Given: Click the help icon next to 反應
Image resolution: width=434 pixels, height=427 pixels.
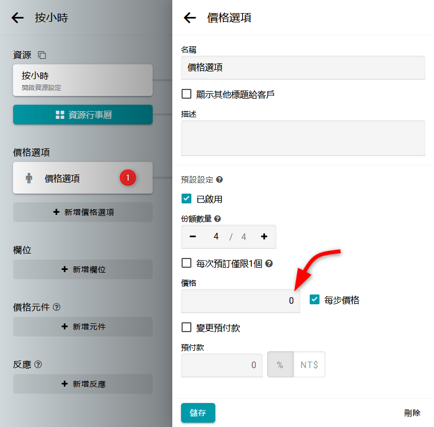Looking at the screenshot, I should pyautogui.click(x=38, y=364).
